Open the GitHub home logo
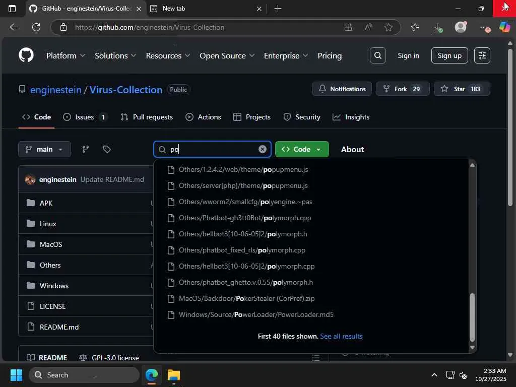Image resolution: width=516 pixels, height=387 pixels. (x=26, y=55)
